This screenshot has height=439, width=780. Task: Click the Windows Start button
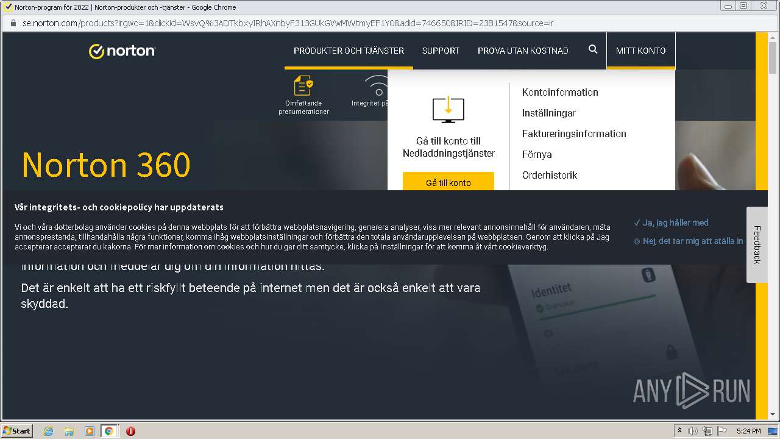(x=17, y=431)
